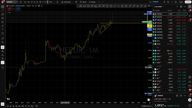The width and height of the screenshot is (192, 108).
Task: Open the 09:08:35 UTC-4 timezone menu
Action: coord(147,106)
